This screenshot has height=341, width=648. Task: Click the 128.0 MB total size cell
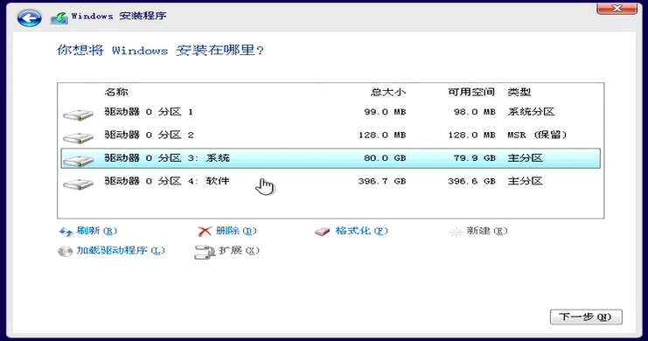382,136
